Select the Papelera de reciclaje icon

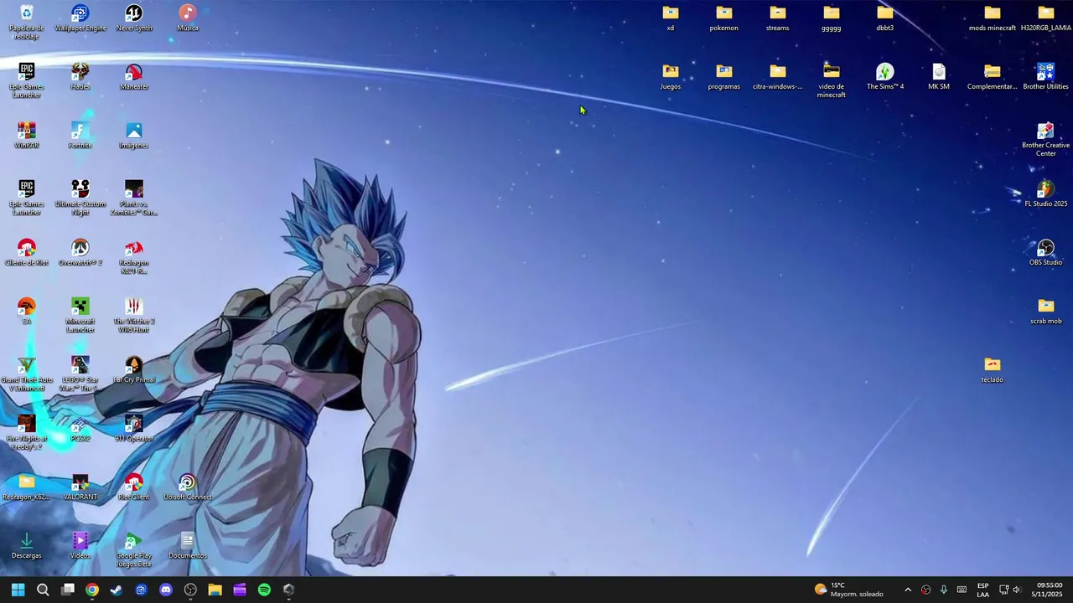click(x=27, y=23)
